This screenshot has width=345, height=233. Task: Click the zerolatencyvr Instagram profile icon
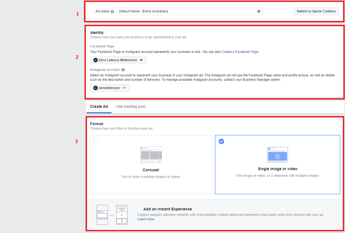[x=96, y=88]
